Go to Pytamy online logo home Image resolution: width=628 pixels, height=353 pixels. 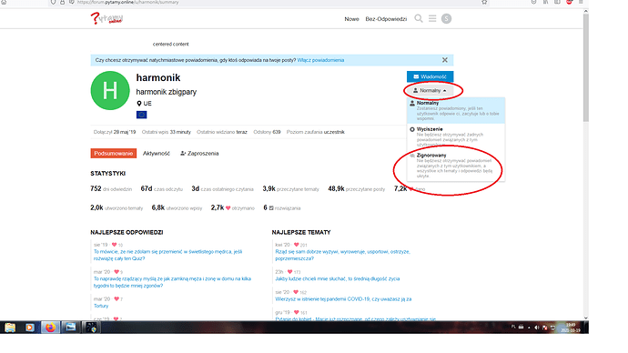[x=106, y=18]
